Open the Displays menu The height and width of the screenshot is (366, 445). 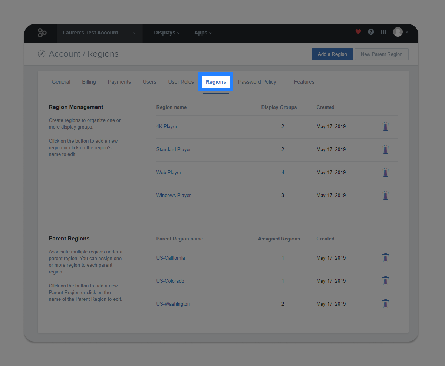pos(167,33)
